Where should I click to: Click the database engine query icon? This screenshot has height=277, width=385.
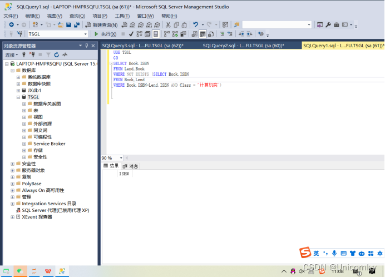(124, 24)
